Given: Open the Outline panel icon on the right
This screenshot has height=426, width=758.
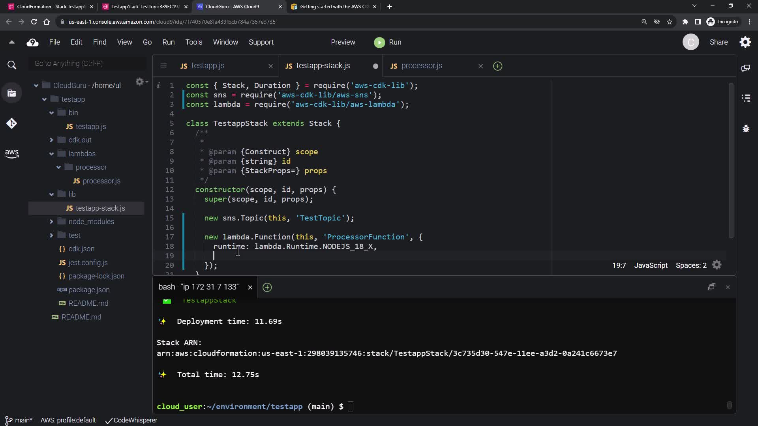Looking at the screenshot, I should [746, 98].
